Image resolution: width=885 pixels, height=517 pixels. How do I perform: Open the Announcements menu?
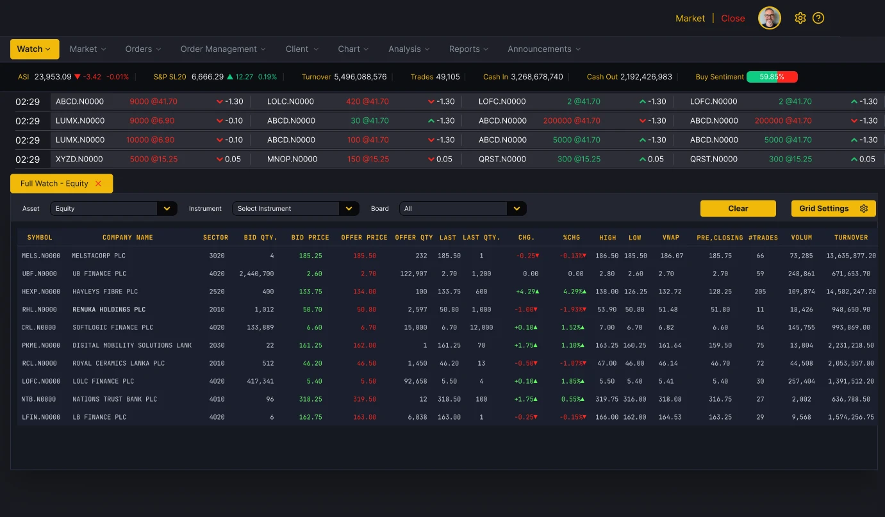[x=544, y=49]
